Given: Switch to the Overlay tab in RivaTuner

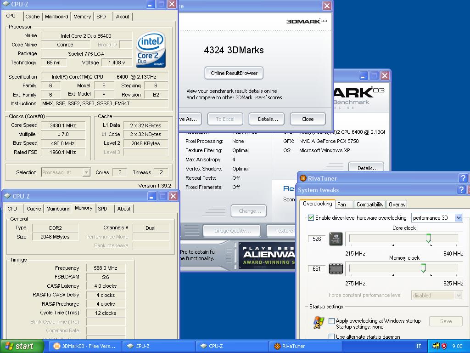Looking at the screenshot, I should (397, 205).
